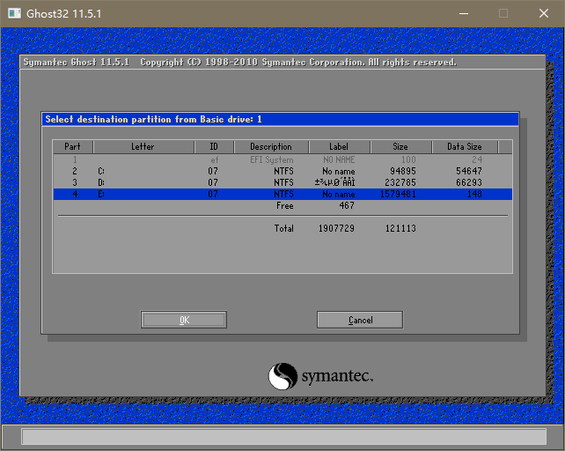565x451 pixels.
Task: Click the ID column header
Action: (213, 146)
